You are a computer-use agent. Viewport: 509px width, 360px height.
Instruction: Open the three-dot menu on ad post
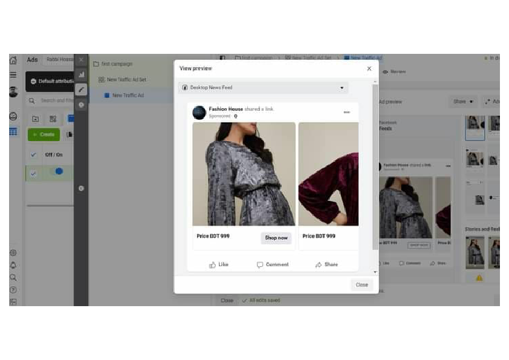click(347, 113)
